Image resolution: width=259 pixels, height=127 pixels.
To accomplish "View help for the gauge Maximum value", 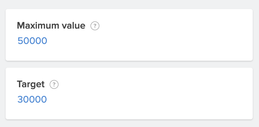I will 95,26.
